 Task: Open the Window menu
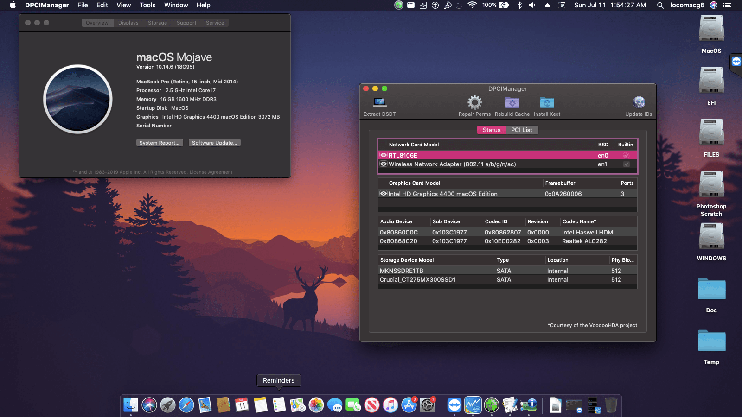176,5
